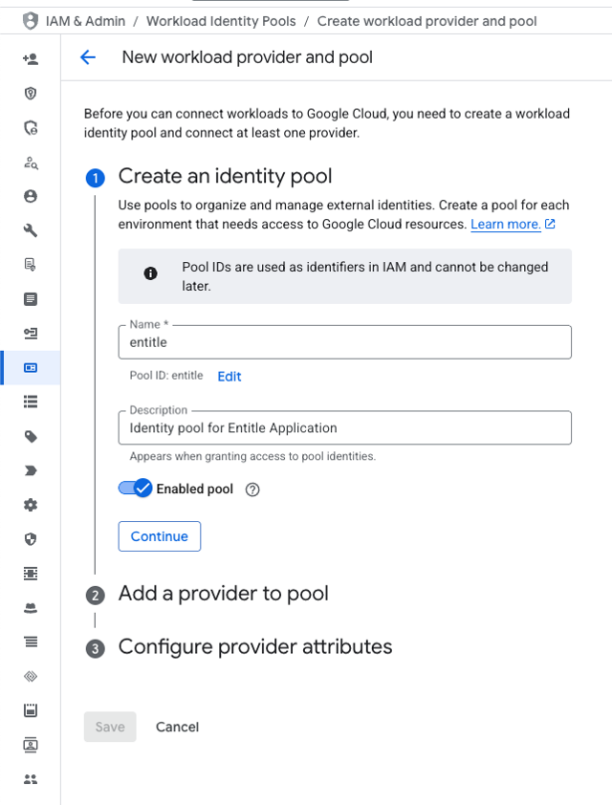Open Groups via the two-people sidebar icon
Viewport: 612px width, 805px height.
pos(31,779)
